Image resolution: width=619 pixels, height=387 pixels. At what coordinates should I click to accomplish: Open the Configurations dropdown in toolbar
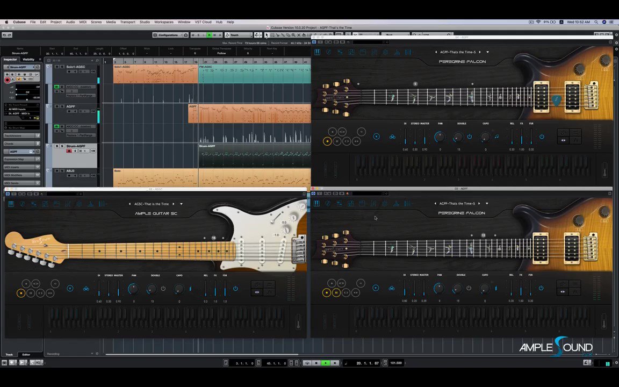(168, 35)
